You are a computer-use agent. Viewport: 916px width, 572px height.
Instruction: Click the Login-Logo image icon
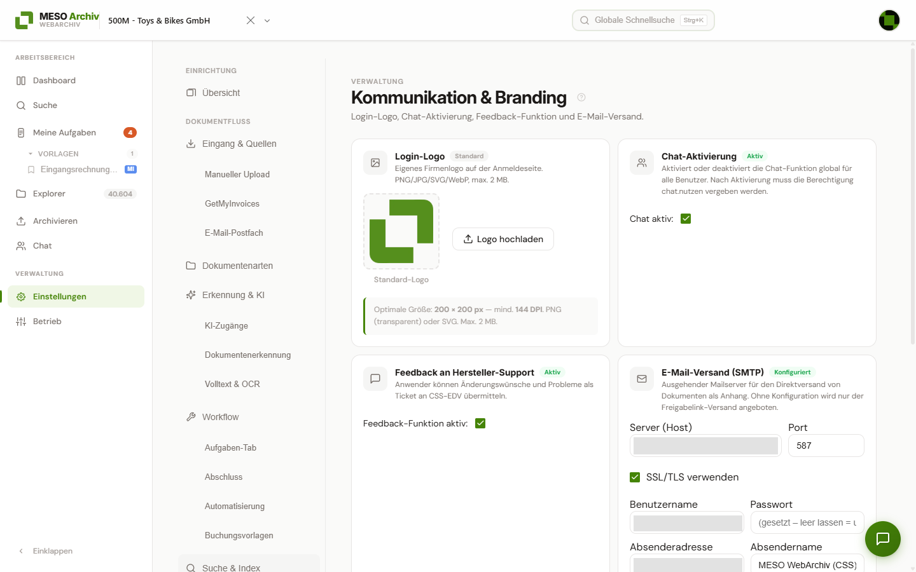tap(375, 163)
